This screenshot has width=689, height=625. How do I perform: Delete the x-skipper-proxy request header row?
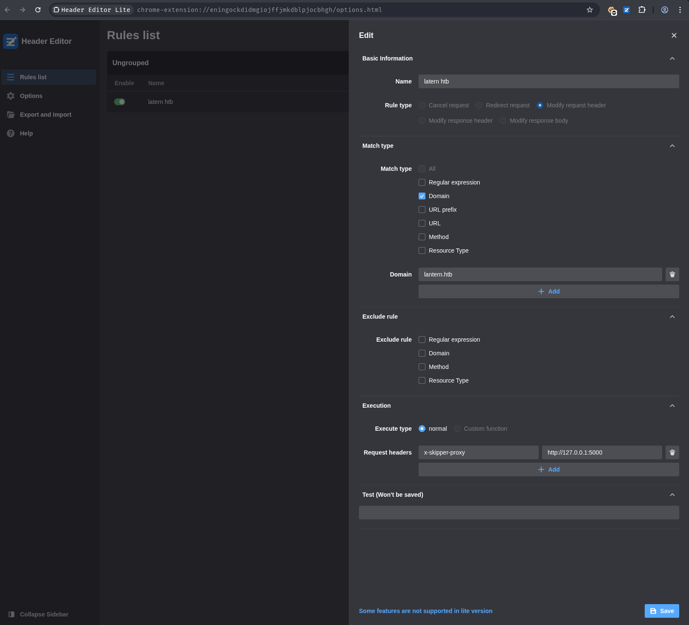672,452
